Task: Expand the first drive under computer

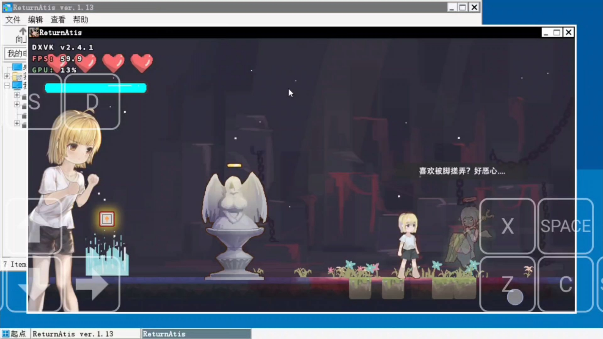Action: coord(17,95)
